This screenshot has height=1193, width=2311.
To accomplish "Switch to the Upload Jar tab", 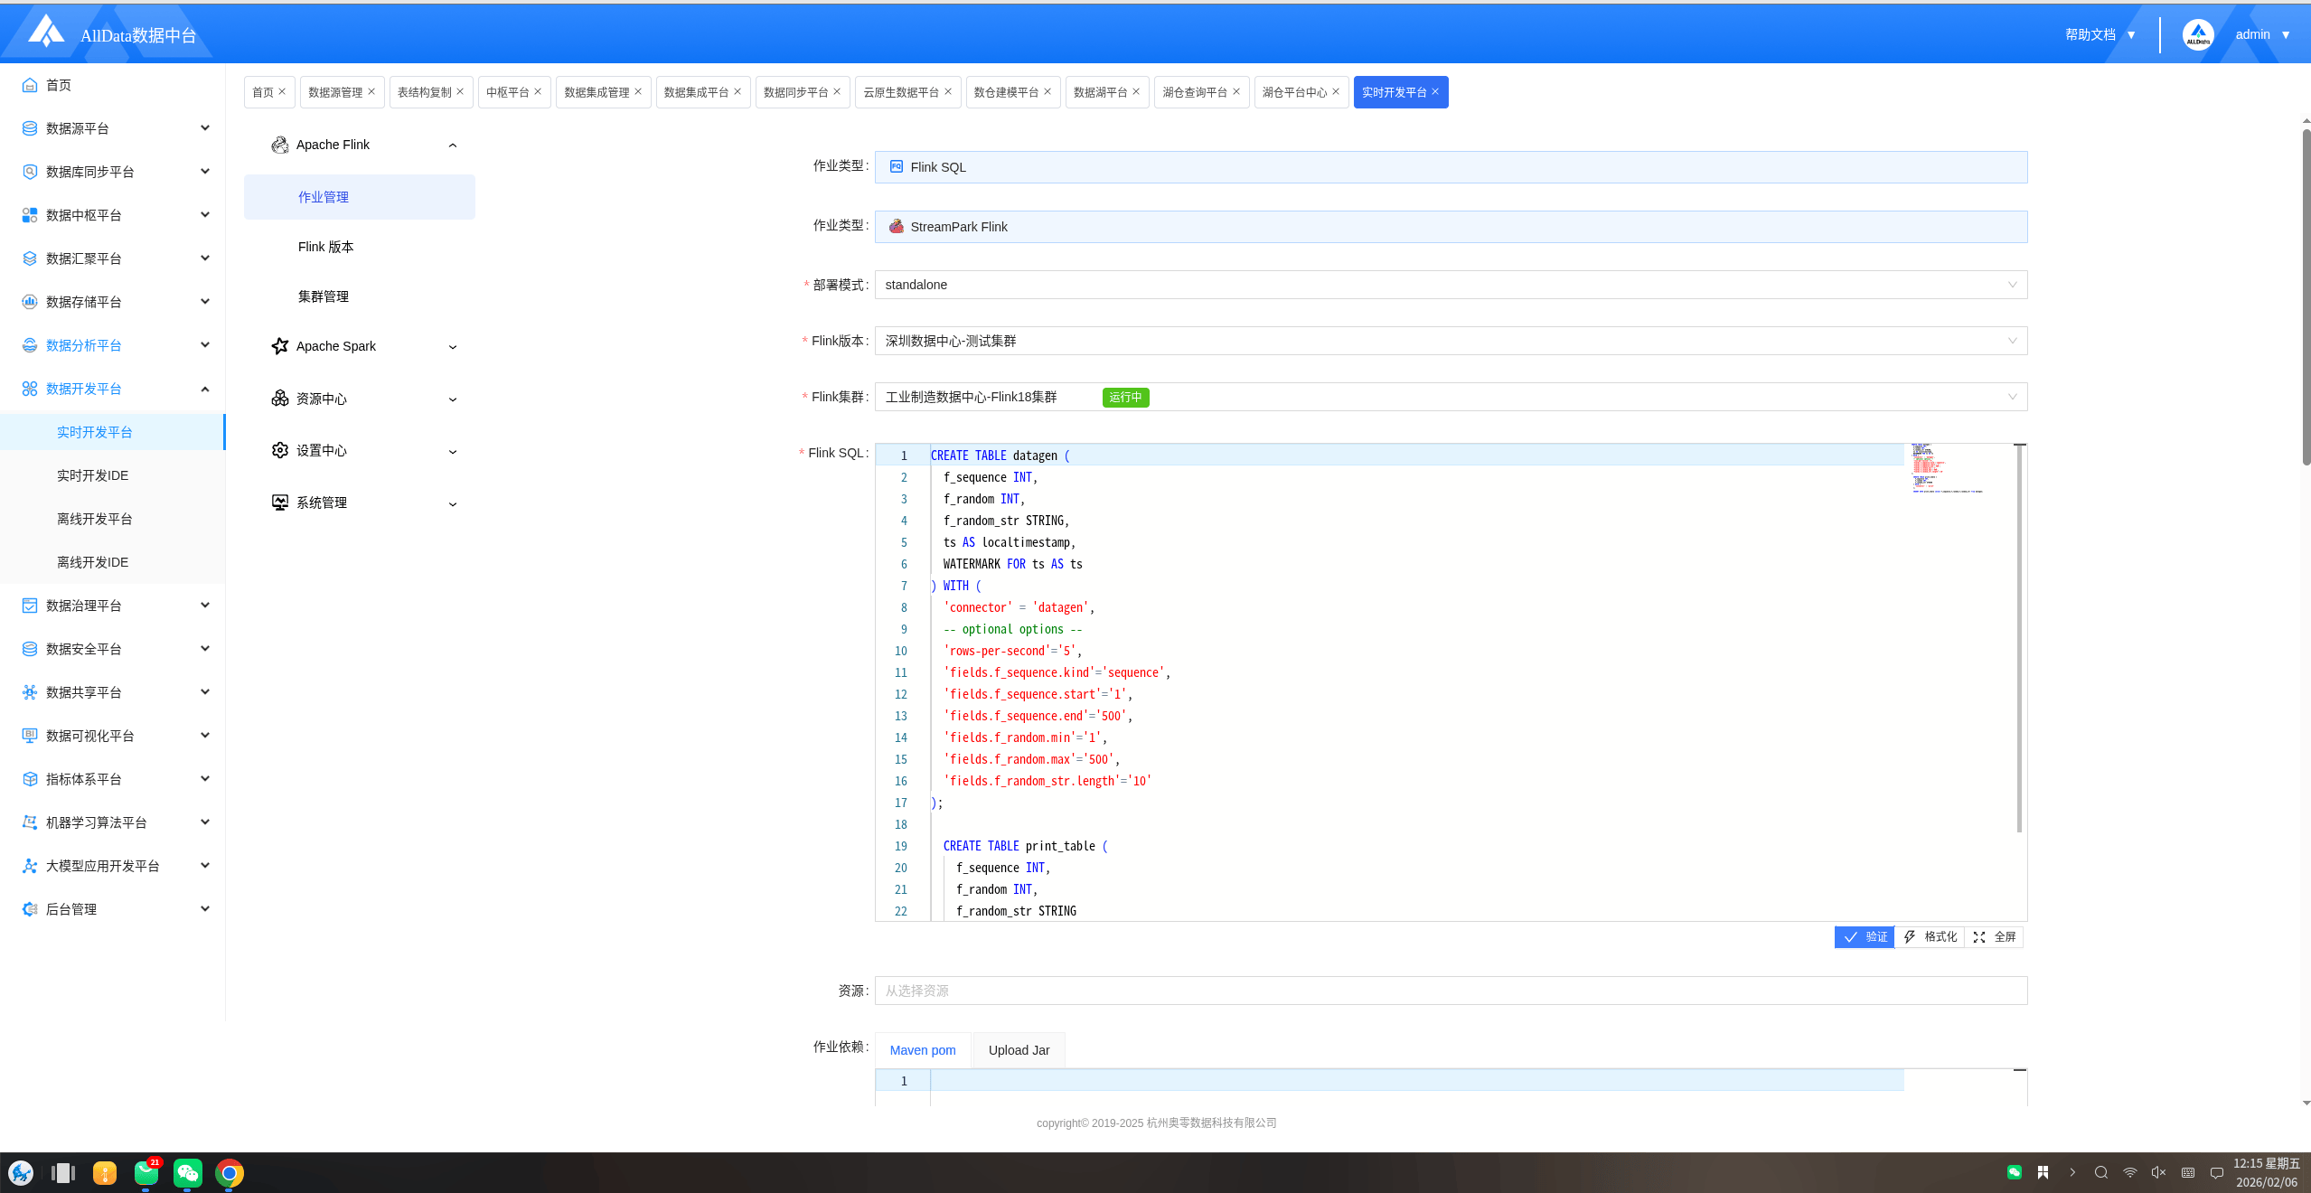I will [x=1019, y=1050].
